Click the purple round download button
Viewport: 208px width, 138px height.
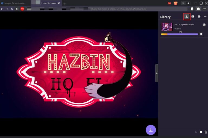151,130
